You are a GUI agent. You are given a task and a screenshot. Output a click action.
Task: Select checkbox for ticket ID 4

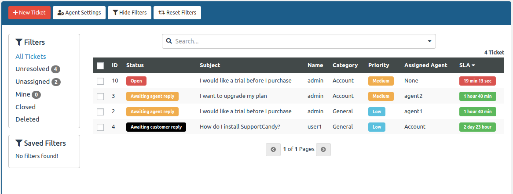tap(100, 127)
